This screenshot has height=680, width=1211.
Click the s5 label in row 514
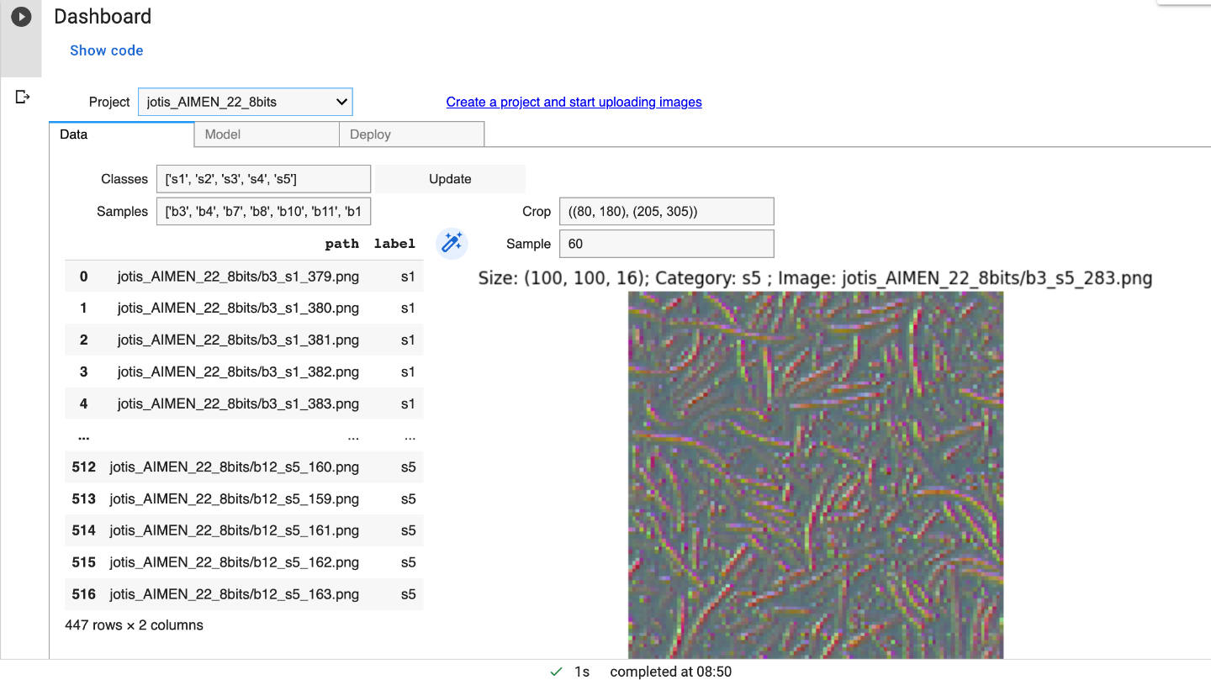click(x=408, y=531)
